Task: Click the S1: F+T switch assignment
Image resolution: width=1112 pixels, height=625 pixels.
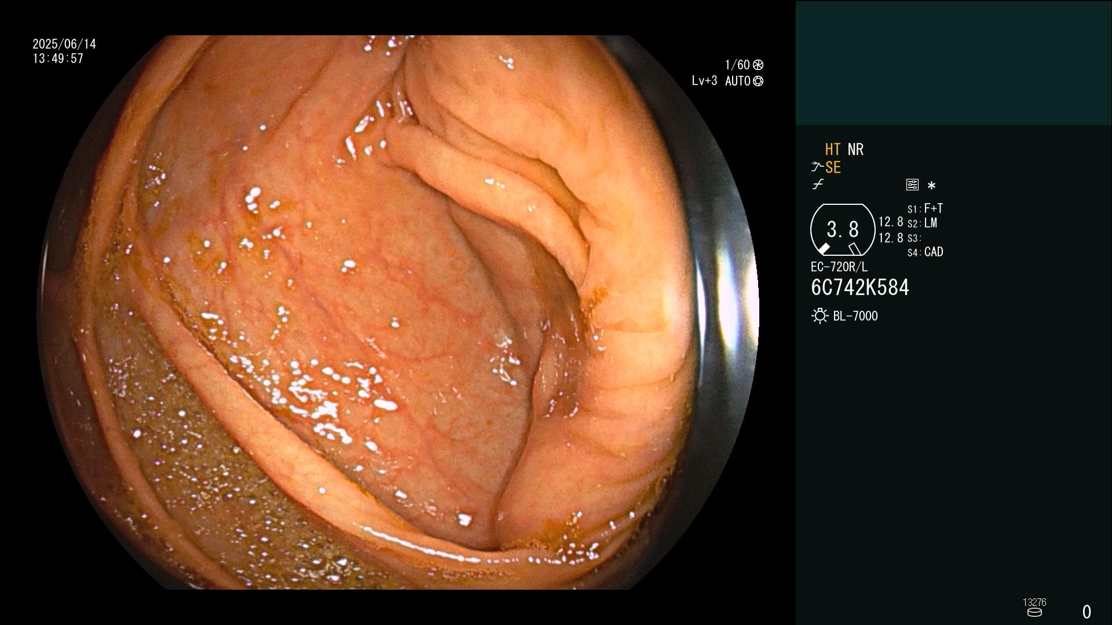Action: 926,208
